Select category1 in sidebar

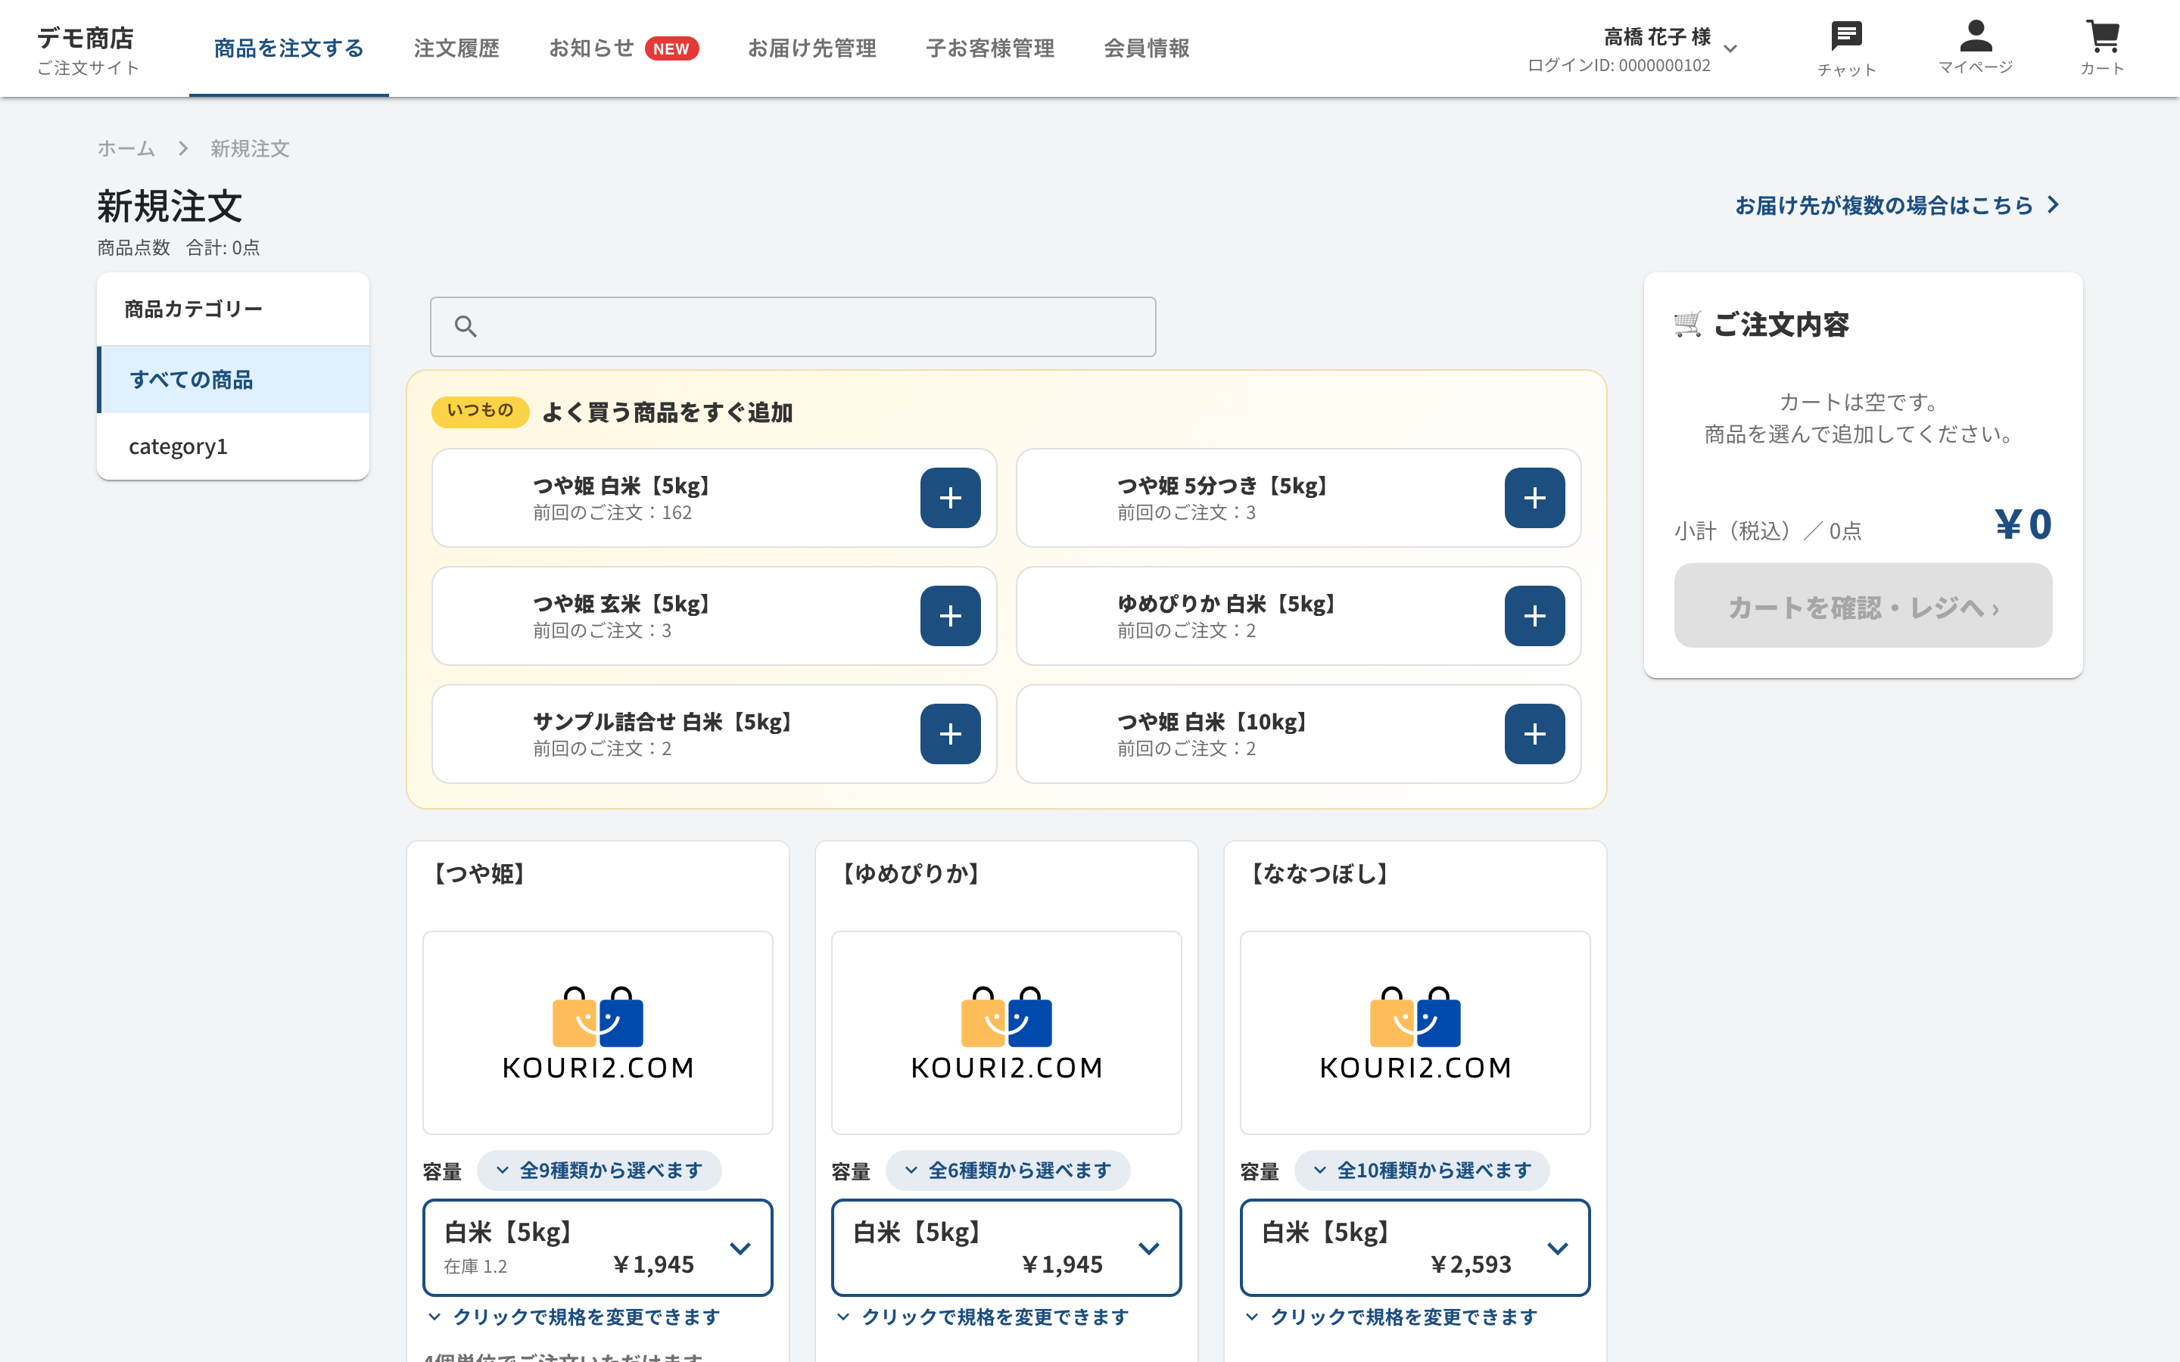233,446
